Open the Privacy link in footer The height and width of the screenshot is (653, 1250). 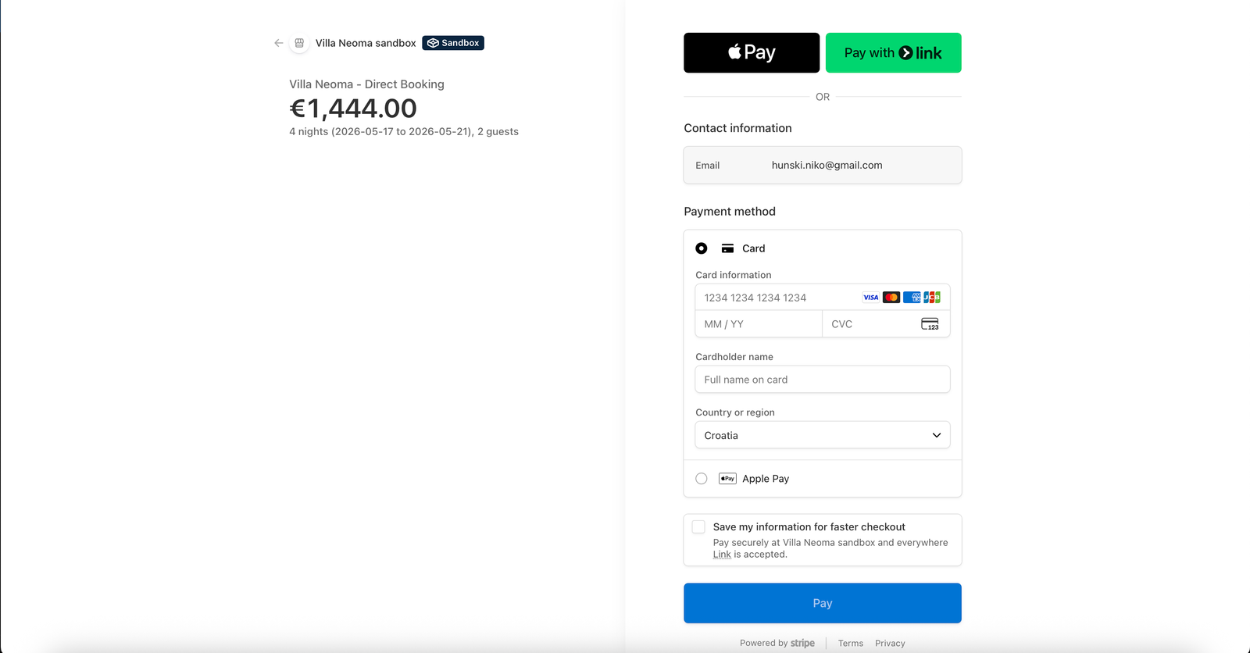(x=890, y=644)
